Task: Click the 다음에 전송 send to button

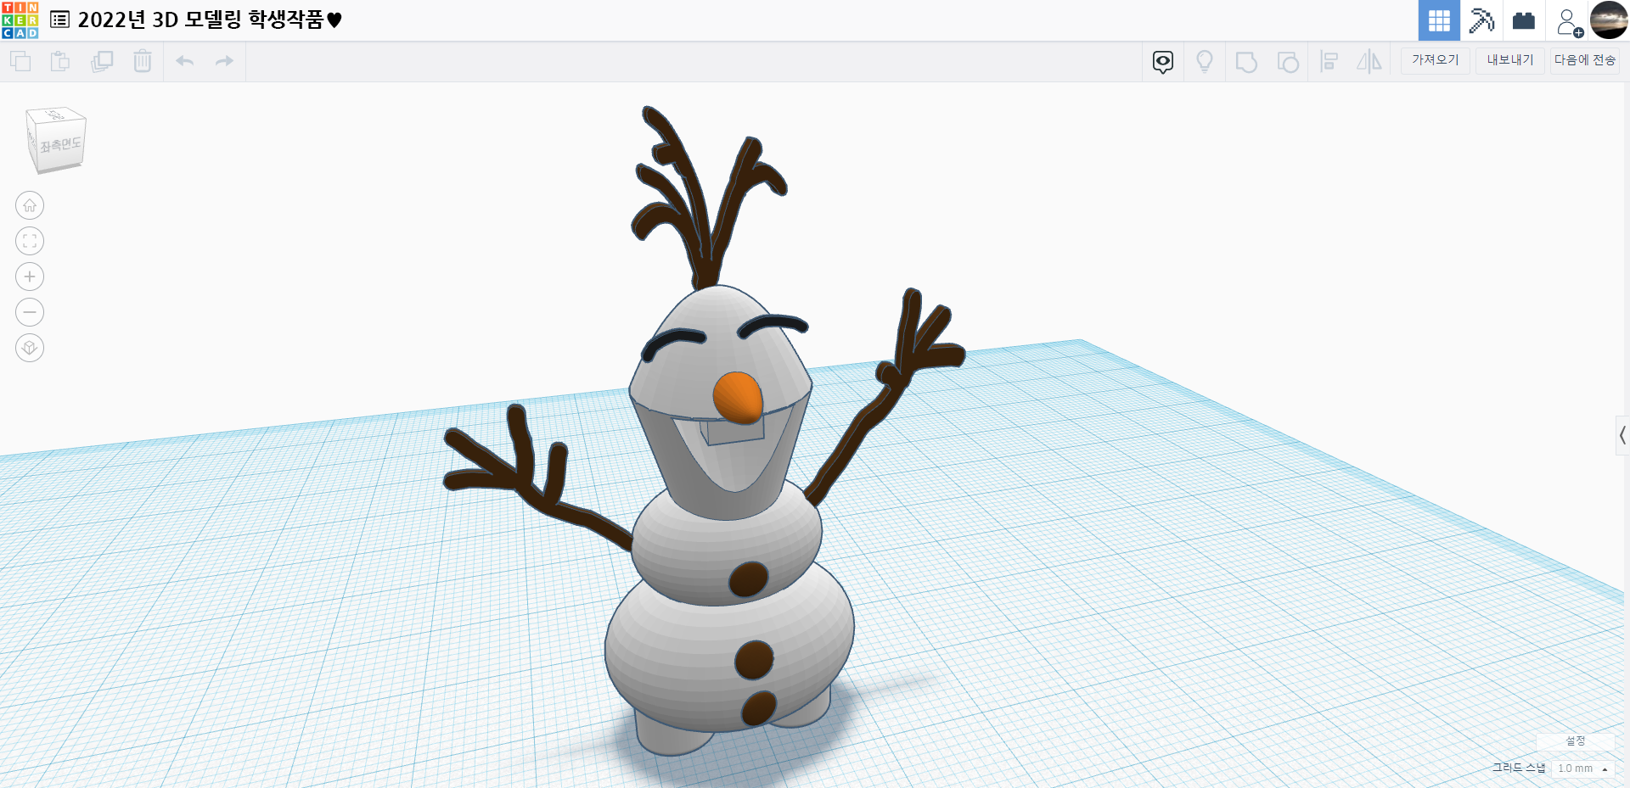Action: click(1585, 60)
